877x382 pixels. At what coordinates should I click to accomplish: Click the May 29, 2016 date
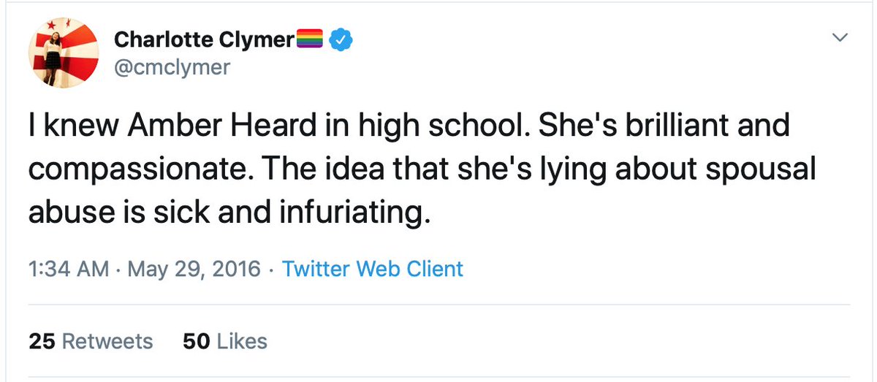pos(194,269)
